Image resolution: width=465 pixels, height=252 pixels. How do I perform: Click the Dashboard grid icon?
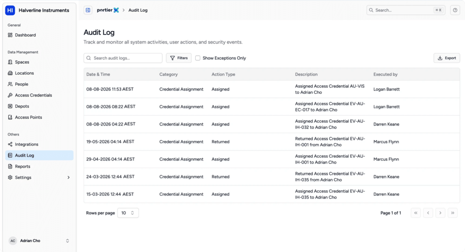click(x=10, y=35)
